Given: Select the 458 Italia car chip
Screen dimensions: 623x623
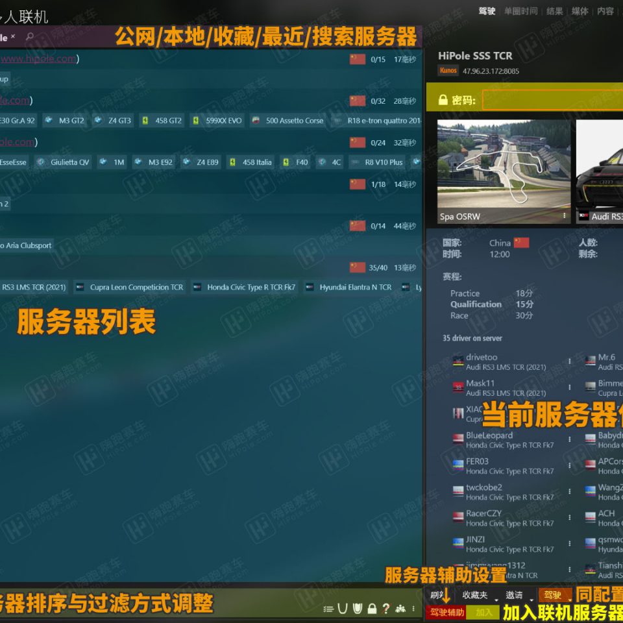Looking at the screenshot, I should click(x=250, y=162).
